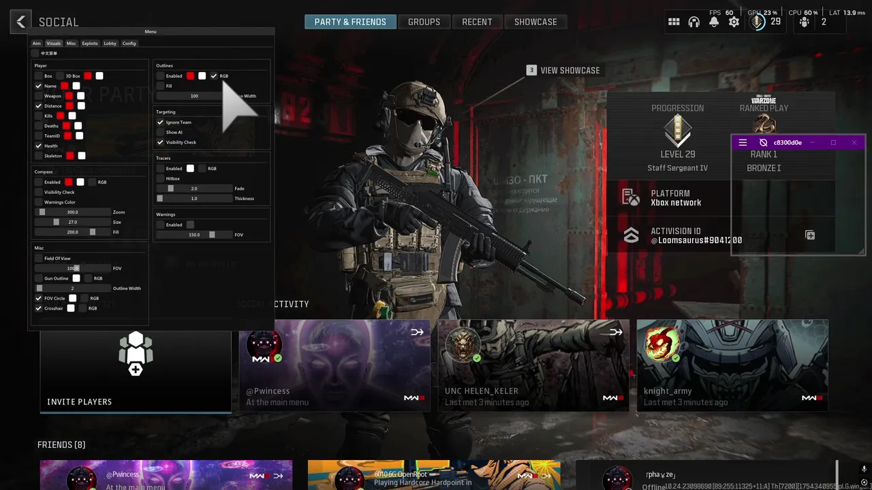Open the settings gear icon
This screenshot has height=490, width=872.
[x=734, y=22]
